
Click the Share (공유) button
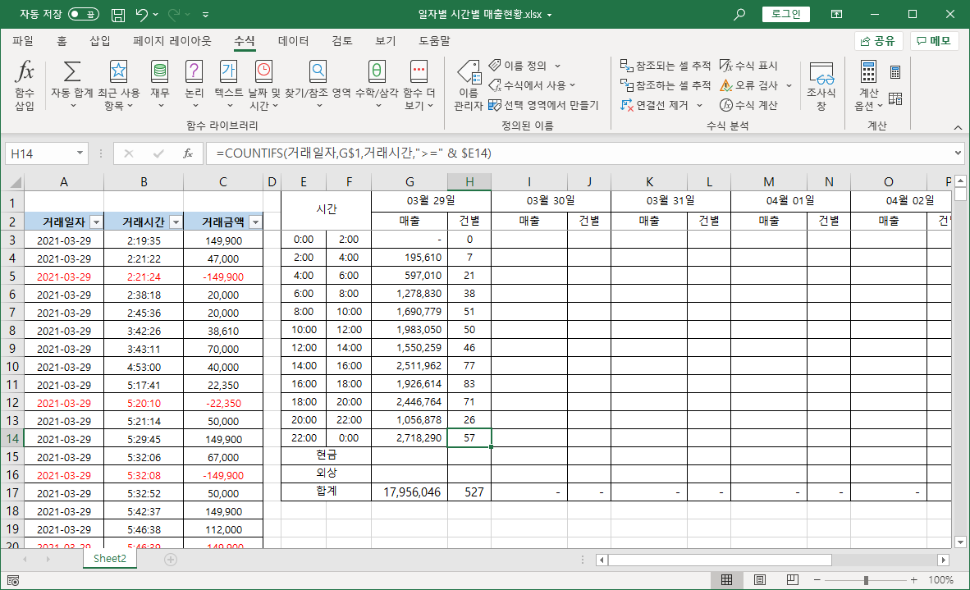click(878, 41)
